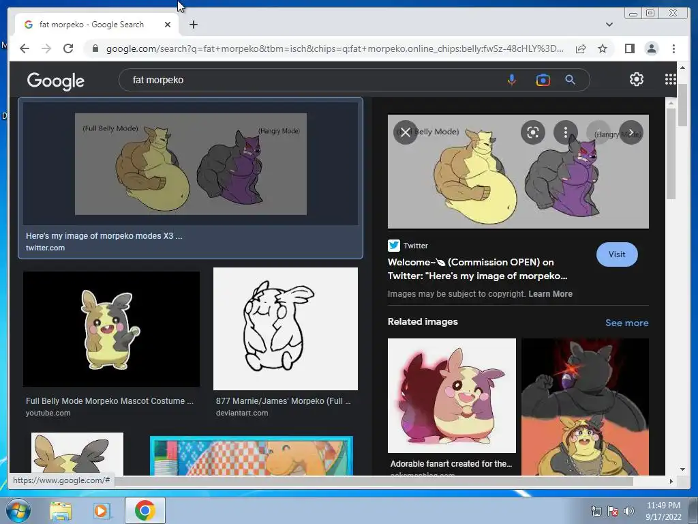
Task: Click youtube.com source text
Action: click(48, 413)
